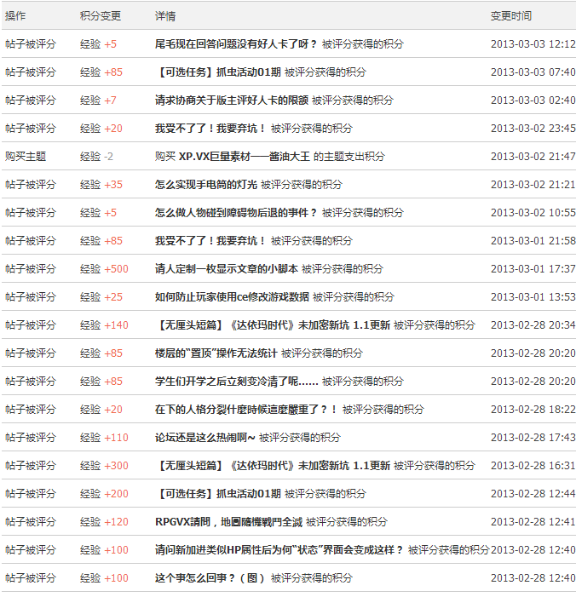Open the post 如何防止玩家使用ce修改游戏数据
This screenshot has width=576, height=597.
pyautogui.click(x=232, y=297)
